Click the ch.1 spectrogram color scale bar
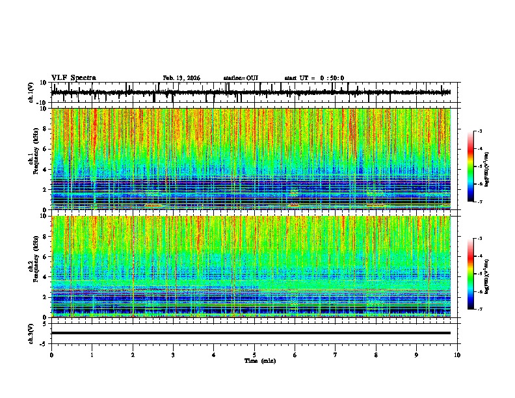The image size is (515, 398). [x=471, y=166]
